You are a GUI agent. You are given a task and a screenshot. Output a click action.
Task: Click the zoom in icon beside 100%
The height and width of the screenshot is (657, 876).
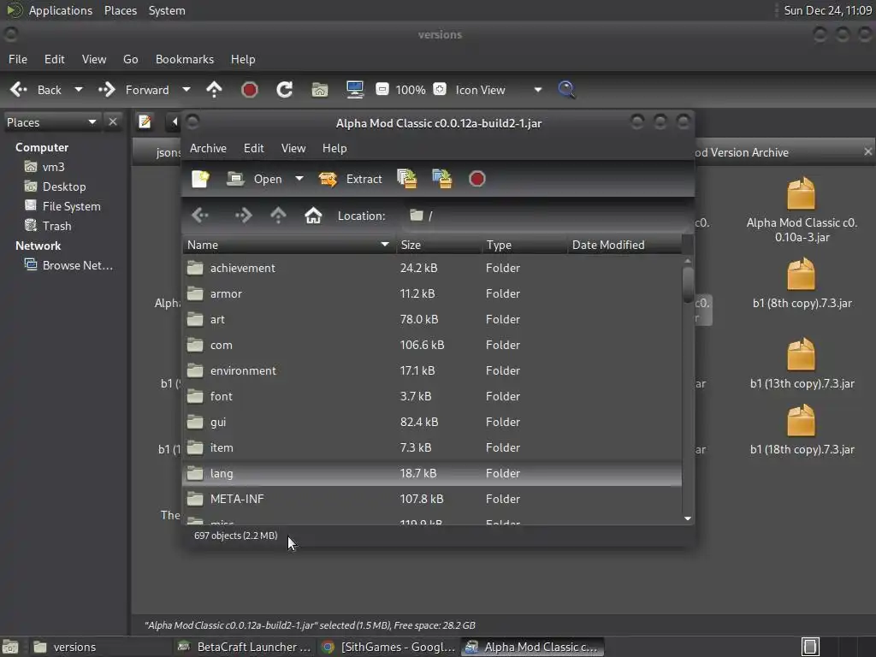pyautogui.click(x=440, y=89)
